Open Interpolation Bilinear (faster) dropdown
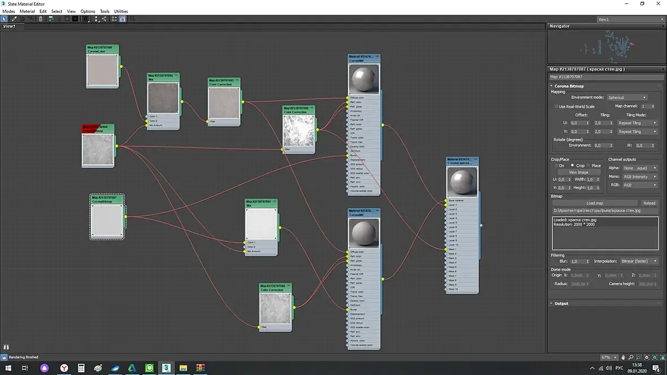 639,261
